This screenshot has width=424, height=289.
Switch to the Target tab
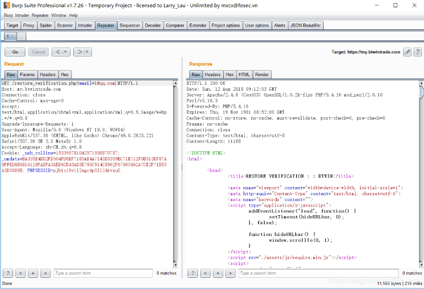point(12,25)
